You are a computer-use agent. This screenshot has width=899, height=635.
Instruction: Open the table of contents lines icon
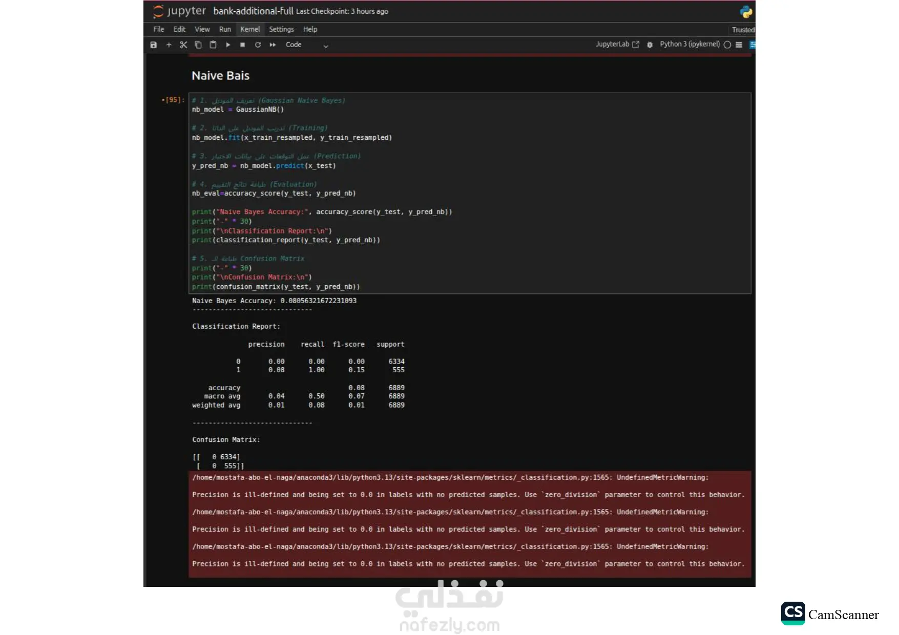pyautogui.click(x=739, y=45)
